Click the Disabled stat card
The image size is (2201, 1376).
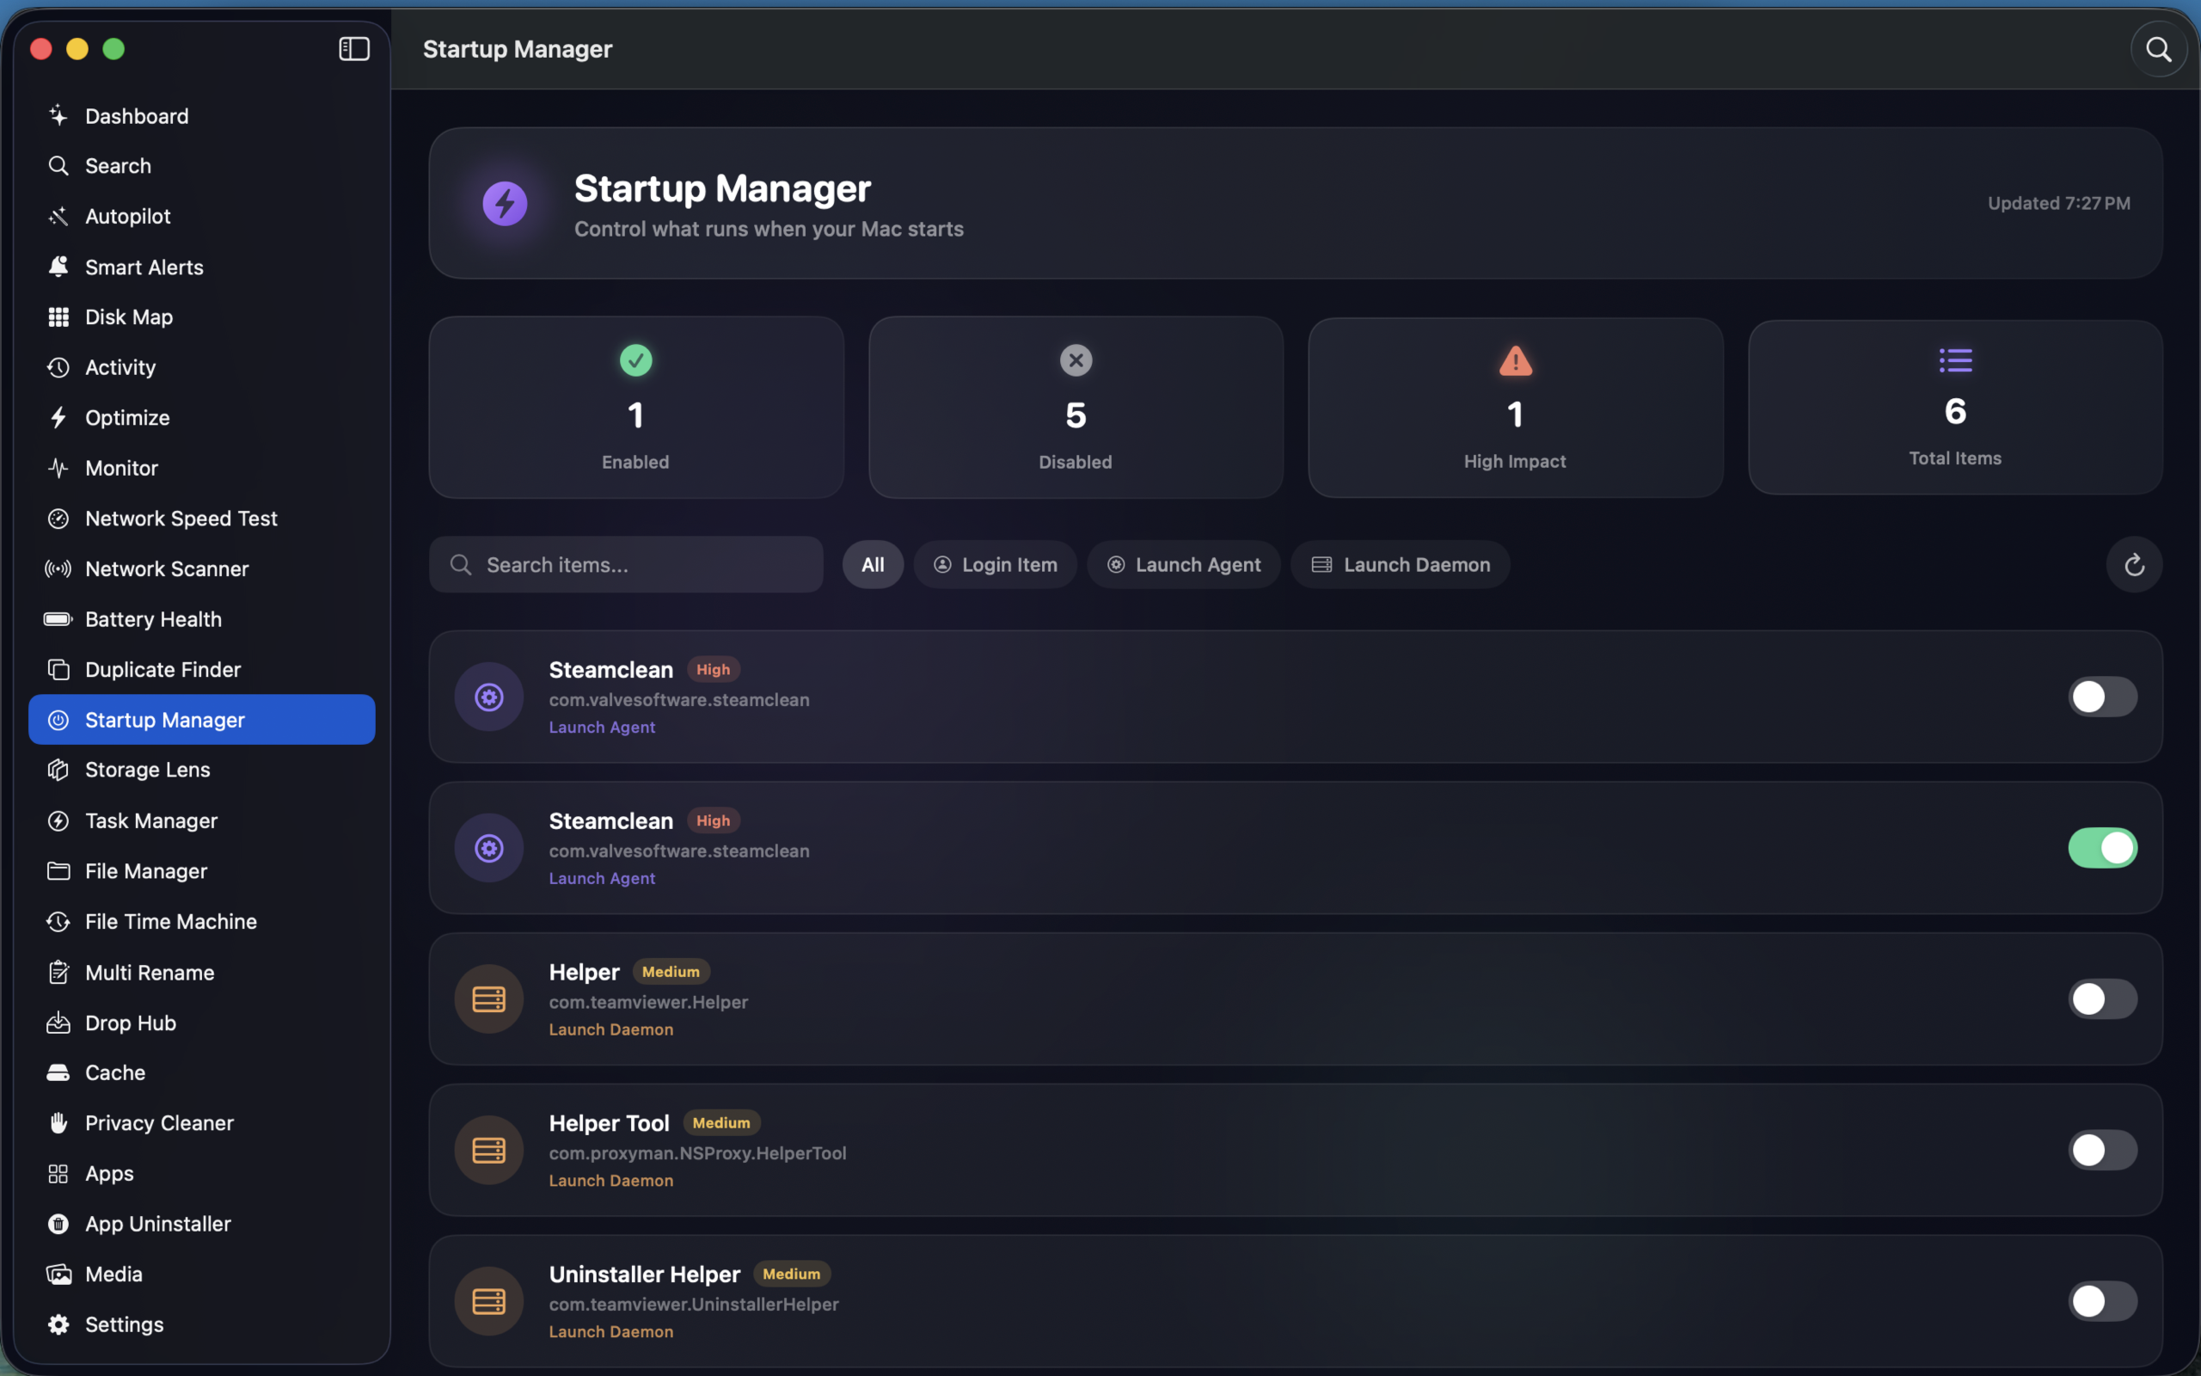tap(1076, 407)
